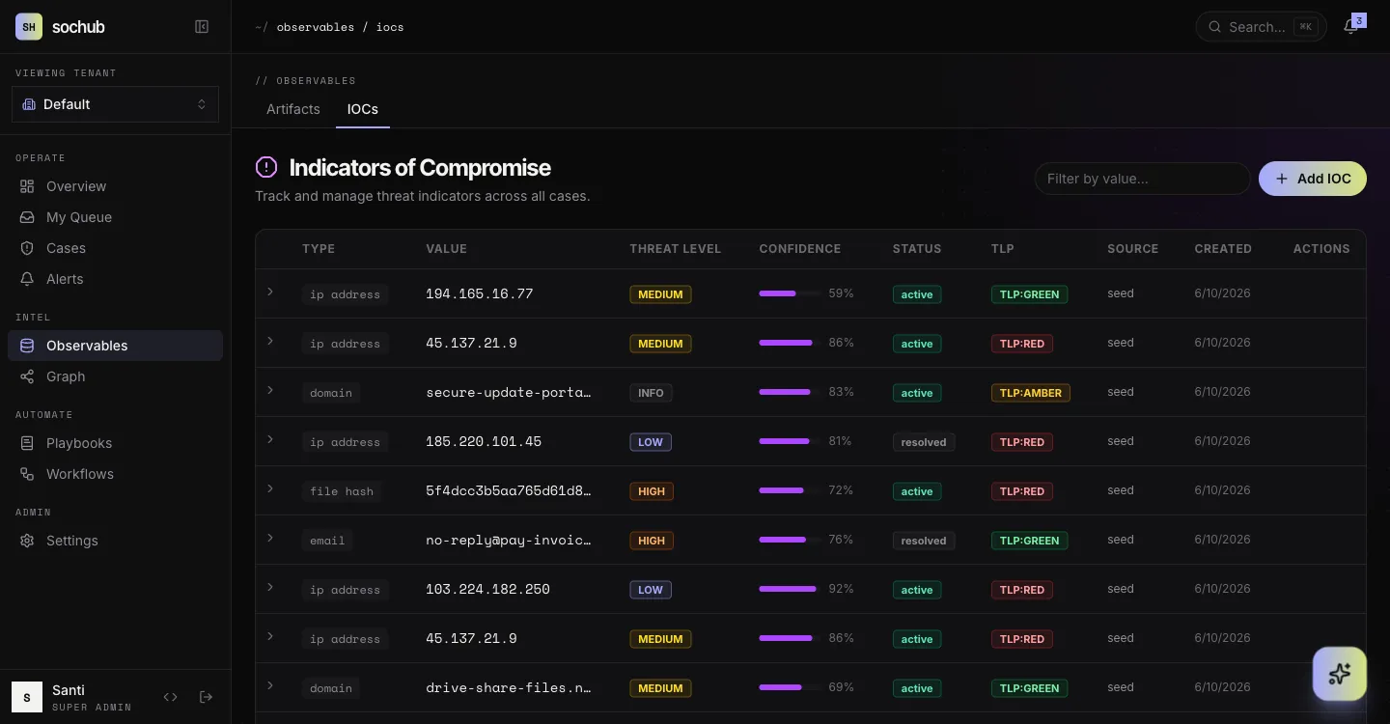Open the notifications bell

[x=1350, y=27]
